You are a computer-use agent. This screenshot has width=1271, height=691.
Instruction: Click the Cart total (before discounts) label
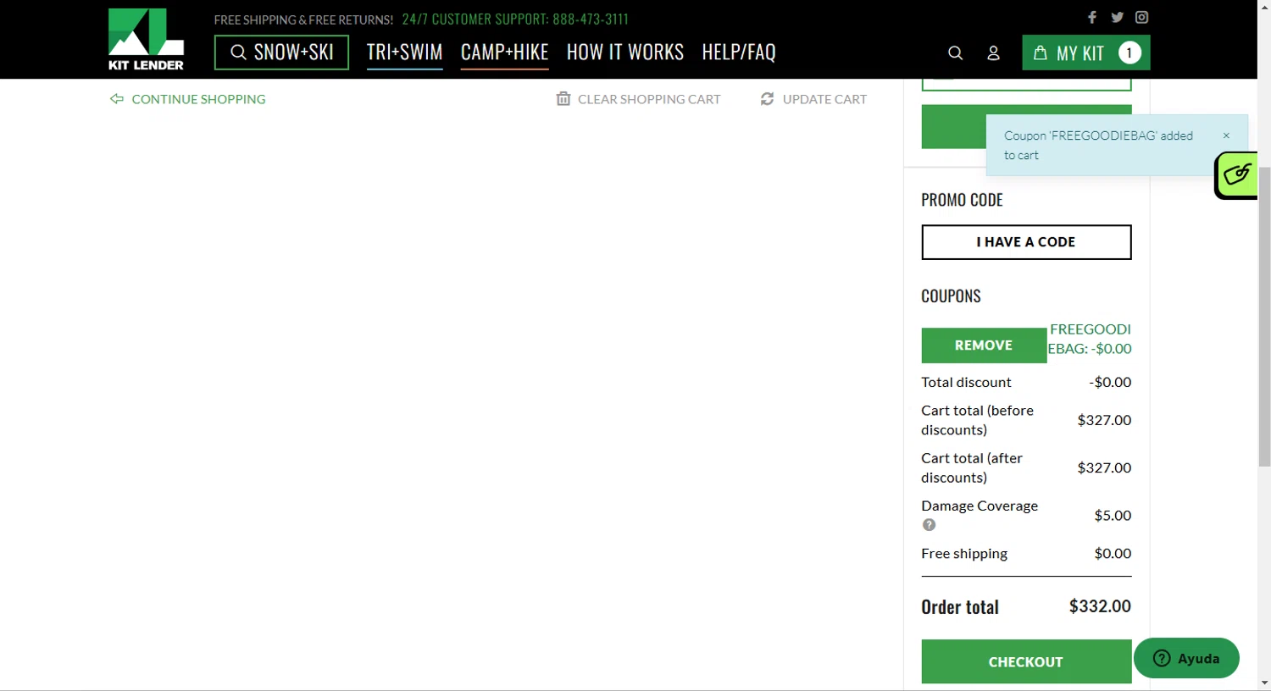pos(978,420)
